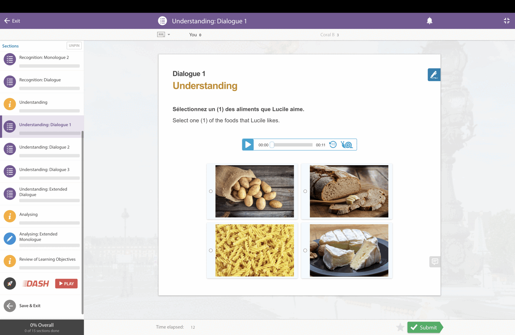Launch Dash rocket icon

point(10,284)
